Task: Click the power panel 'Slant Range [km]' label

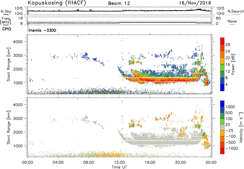Action: (x=9, y=64)
